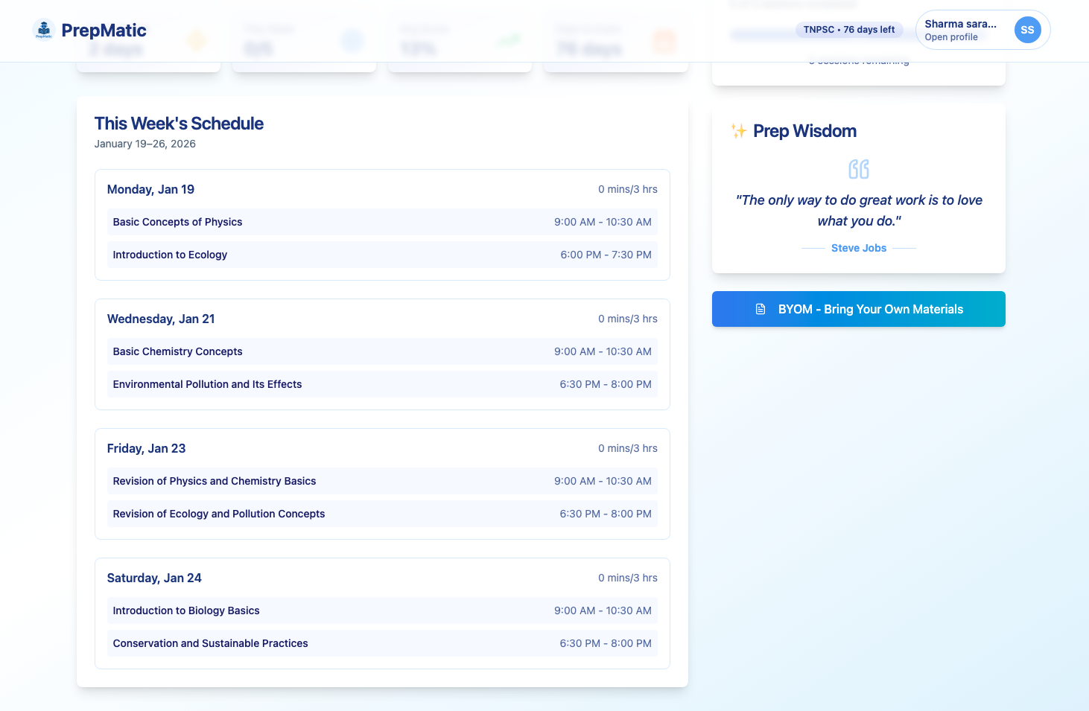Click the orange icon on days-left card

point(664,40)
